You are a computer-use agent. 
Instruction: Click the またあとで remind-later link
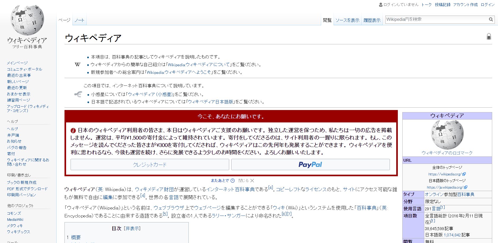coord(220,181)
